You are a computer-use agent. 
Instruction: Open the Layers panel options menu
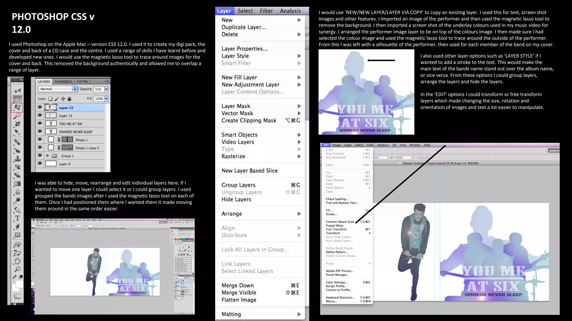point(107,81)
